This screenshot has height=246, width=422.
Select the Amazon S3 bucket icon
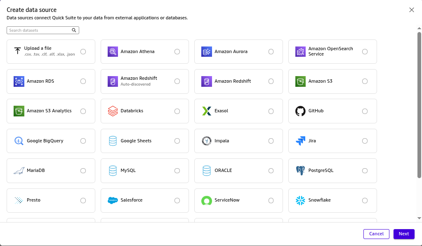click(300, 81)
